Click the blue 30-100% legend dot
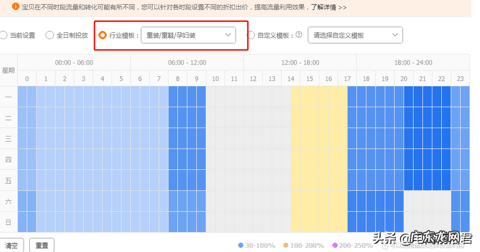Image resolution: width=480 pixels, height=252 pixels. pos(241,245)
